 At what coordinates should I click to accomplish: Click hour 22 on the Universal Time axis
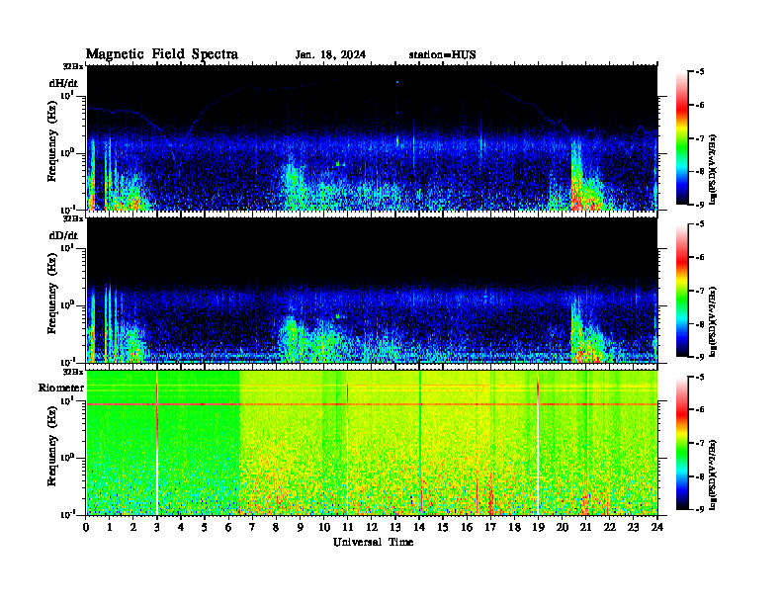(610, 527)
